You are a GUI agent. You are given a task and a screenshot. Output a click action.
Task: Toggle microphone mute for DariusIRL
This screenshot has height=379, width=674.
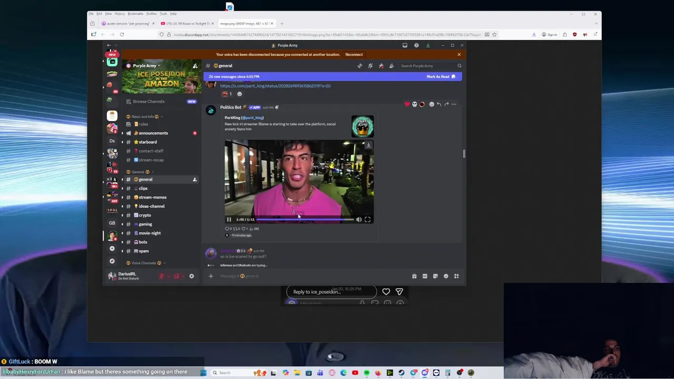point(162,276)
